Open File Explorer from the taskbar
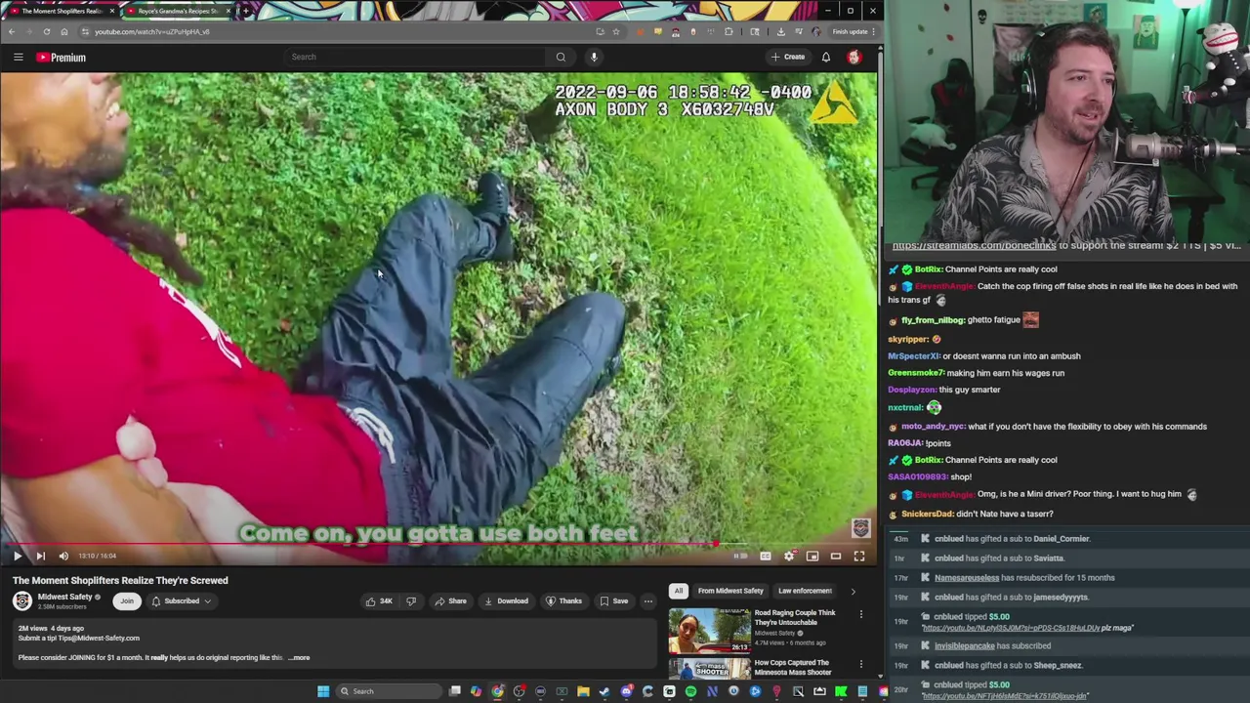The height and width of the screenshot is (703, 1250). [x=583, y=691]
